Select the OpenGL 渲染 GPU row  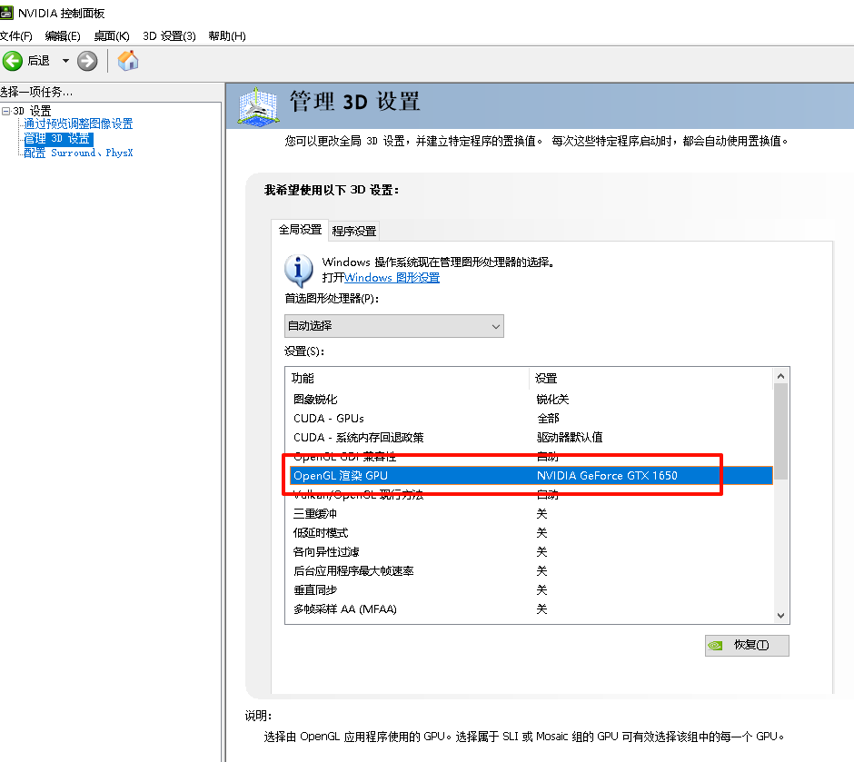pyautogui.click(x=531, y=476)
